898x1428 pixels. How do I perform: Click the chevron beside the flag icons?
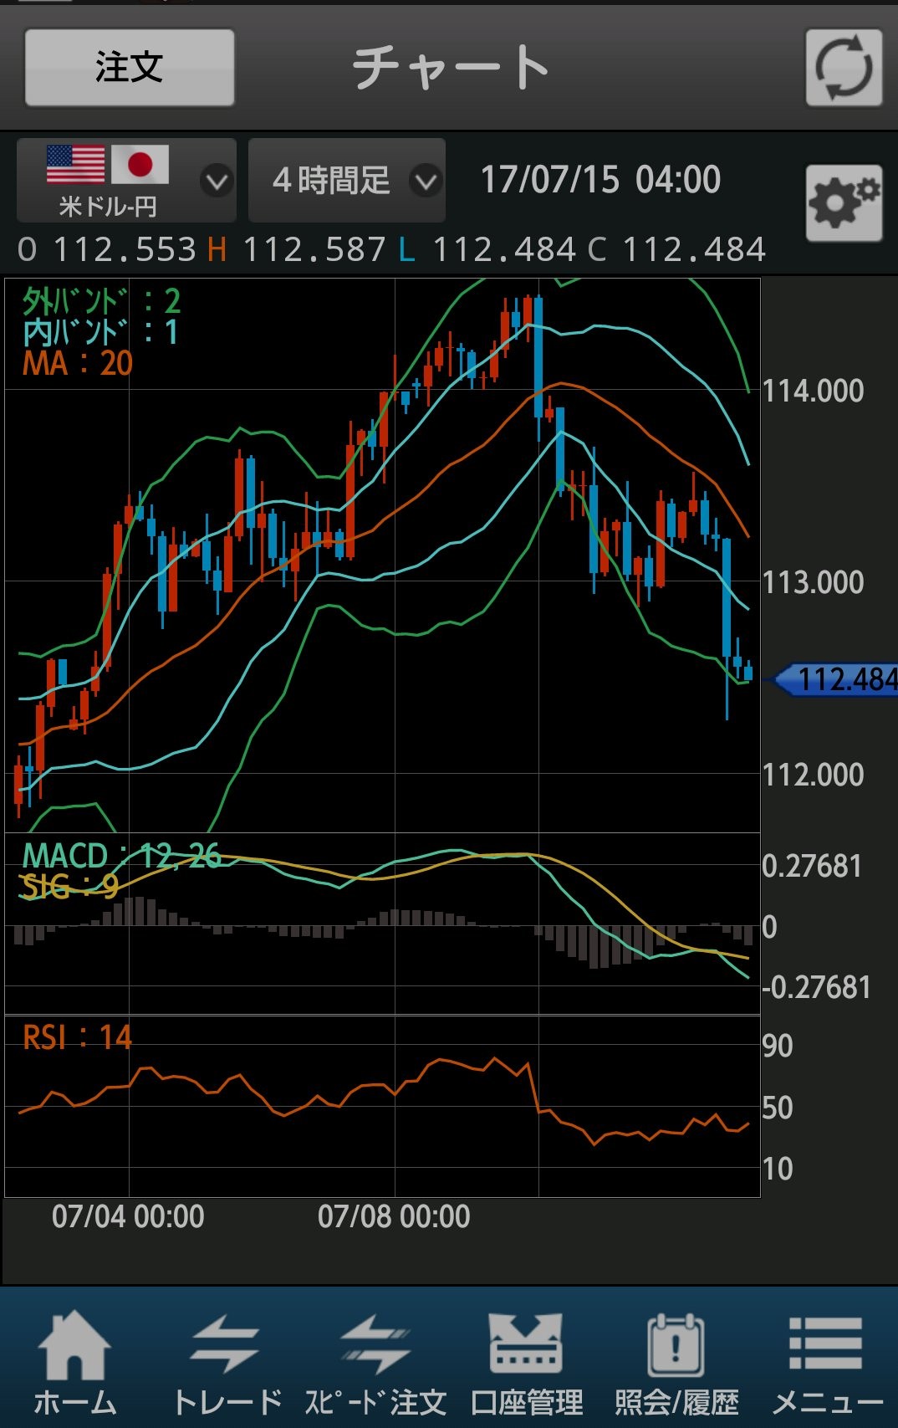tap(217, 181)
